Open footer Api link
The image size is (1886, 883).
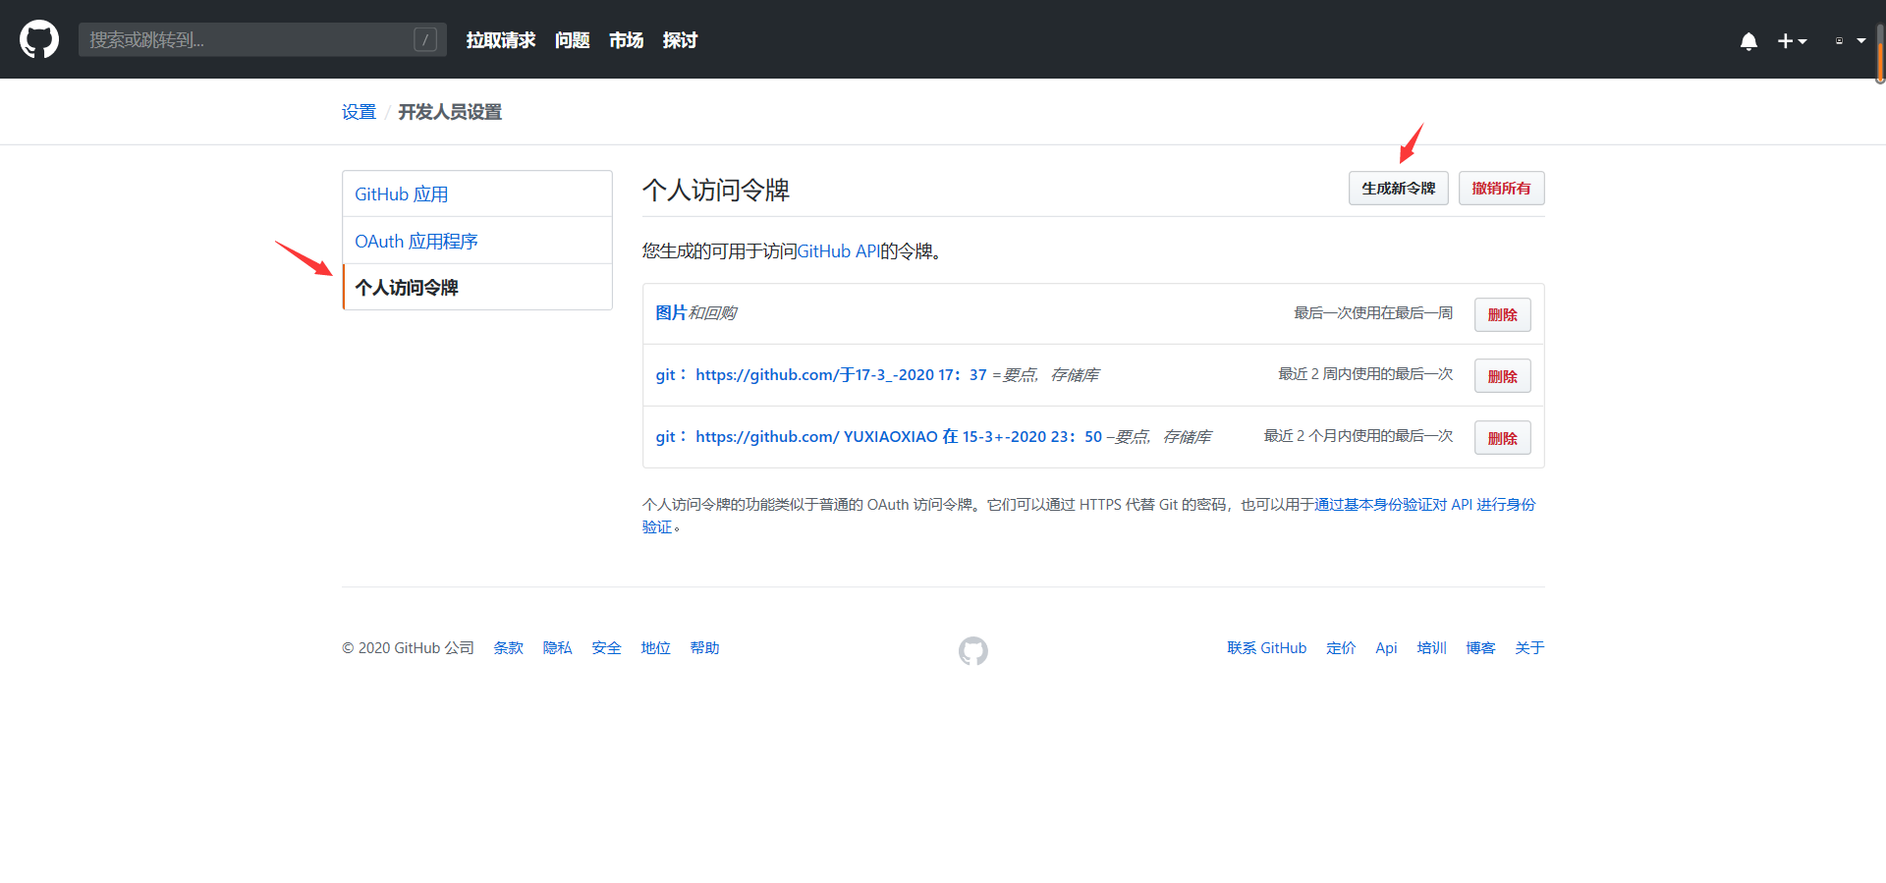[1386, 648]
